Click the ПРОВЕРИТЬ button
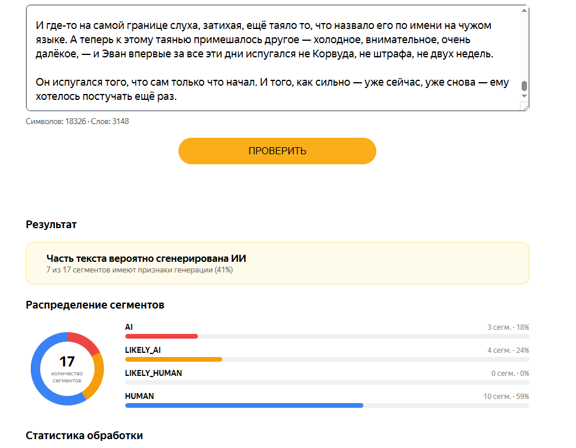The image size is (576, 448). [x=277, y=151]
